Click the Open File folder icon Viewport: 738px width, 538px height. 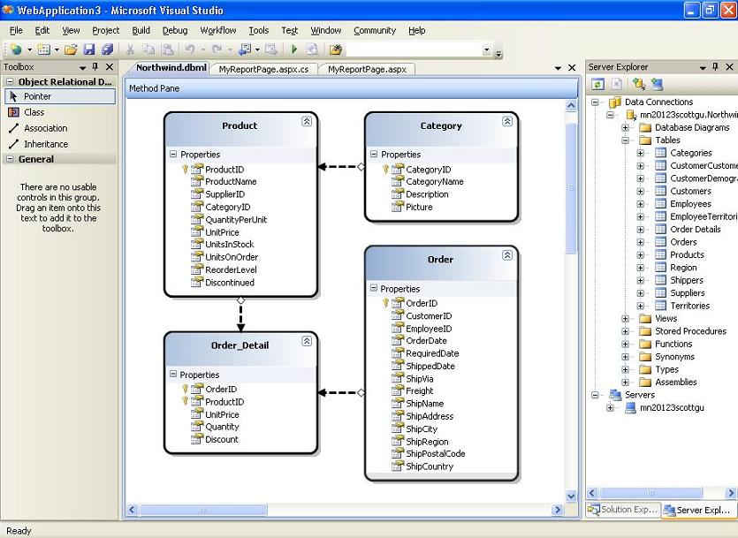tap(71, 49)
